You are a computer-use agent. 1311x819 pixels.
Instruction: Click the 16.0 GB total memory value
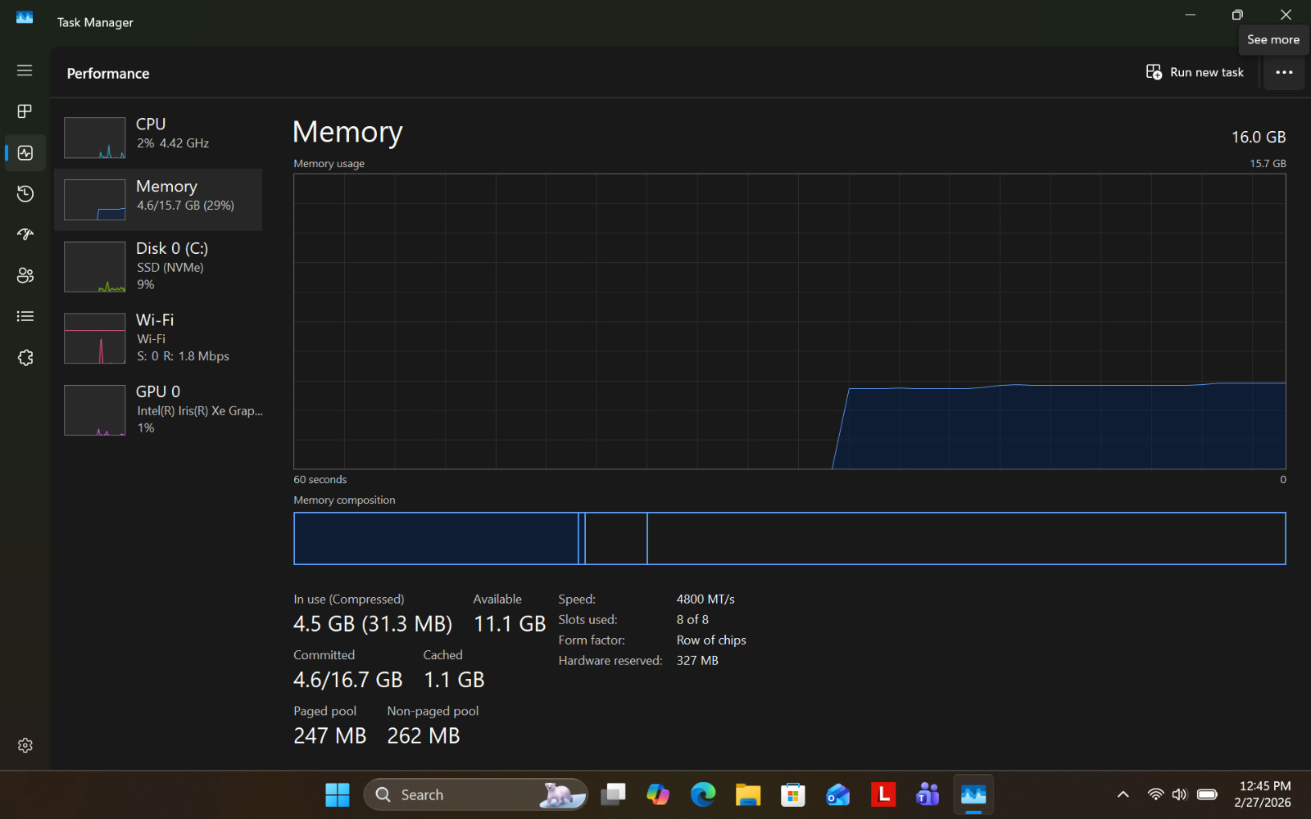[1259, 137]
